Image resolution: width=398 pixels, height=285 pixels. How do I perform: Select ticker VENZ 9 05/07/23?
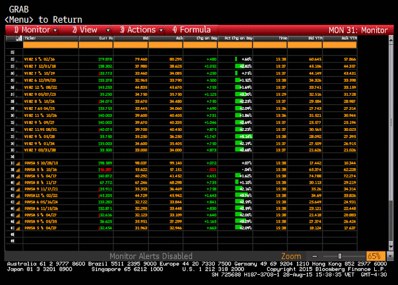[x=40, y=94]
